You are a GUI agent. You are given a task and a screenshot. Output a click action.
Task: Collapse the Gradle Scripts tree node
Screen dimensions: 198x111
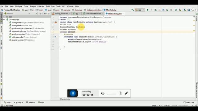pos(4,20)
